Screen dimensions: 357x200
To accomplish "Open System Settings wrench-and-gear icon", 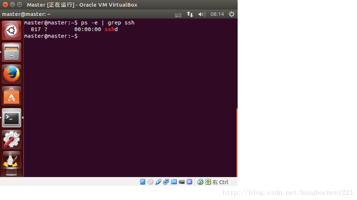I will click(12, 140).
